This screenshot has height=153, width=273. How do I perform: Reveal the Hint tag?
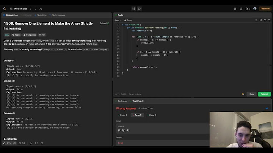point(42,35)
